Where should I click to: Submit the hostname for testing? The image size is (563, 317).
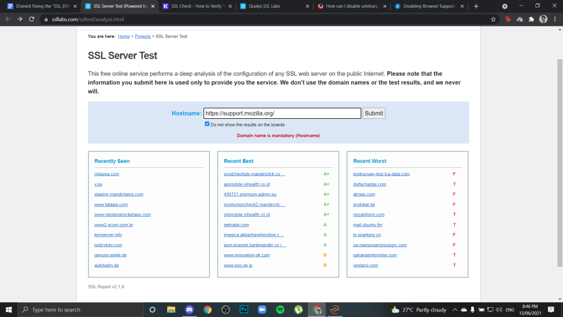pos(374,113)
